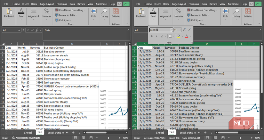This screenshot has height=140, width=264.
Task: Click Add-ins icon in right window
Action: (x=248, y=13)
